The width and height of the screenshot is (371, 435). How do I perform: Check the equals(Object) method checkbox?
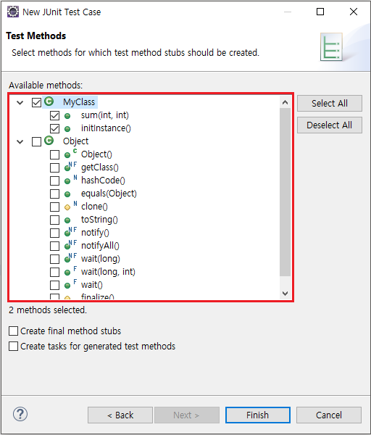tap(54, 194)
